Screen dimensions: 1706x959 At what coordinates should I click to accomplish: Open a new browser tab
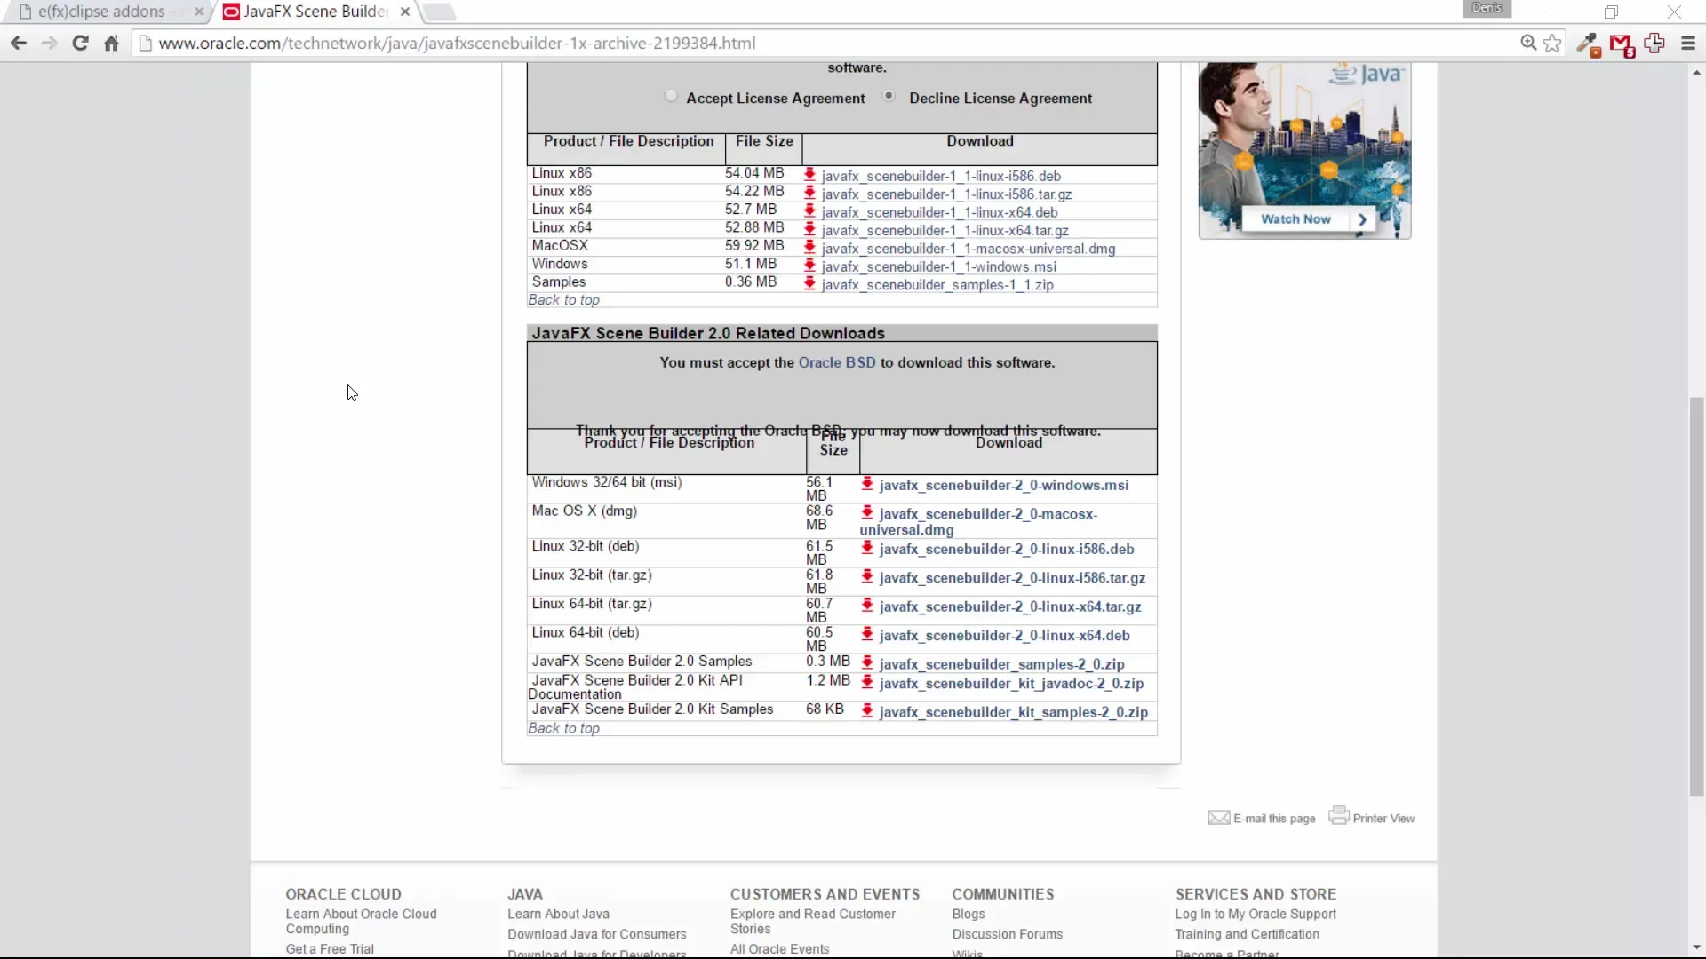[439, 12]
